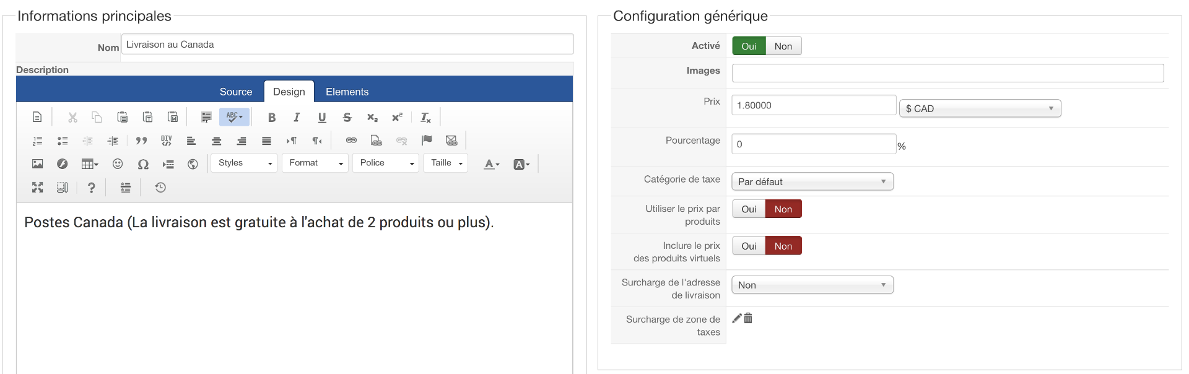The height and width of the screenshot is (374, 1189).
Task: Apply strikethrough formatting
Action: [347, 118]
